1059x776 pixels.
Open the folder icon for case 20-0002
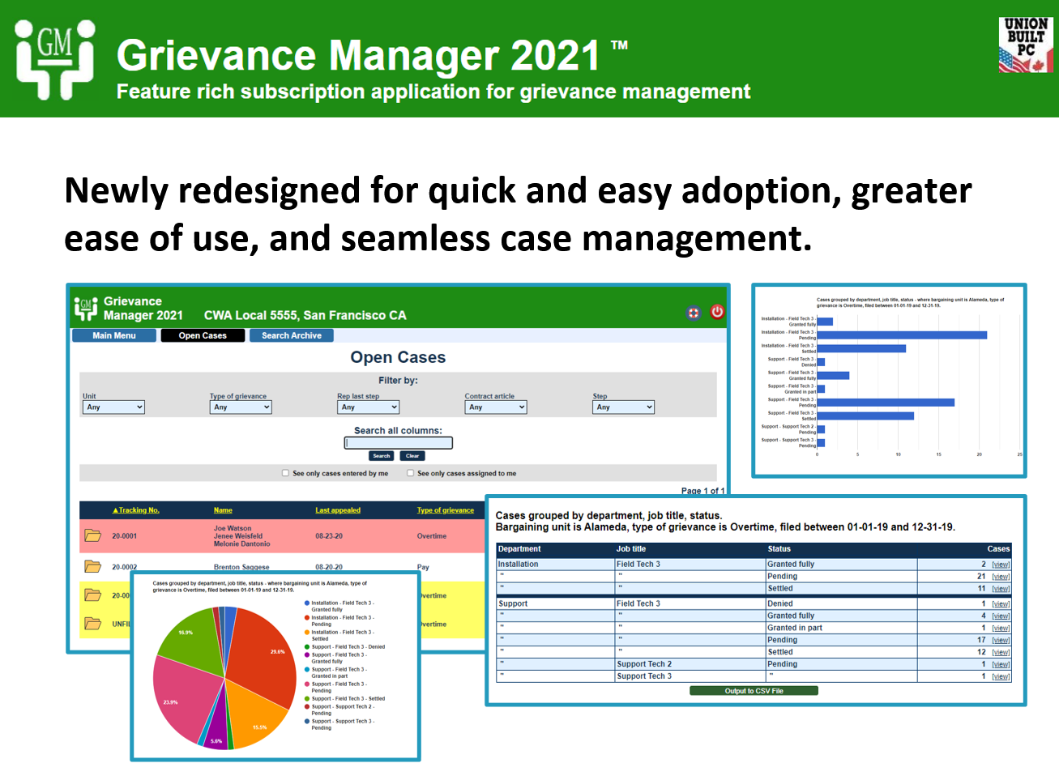92,567
